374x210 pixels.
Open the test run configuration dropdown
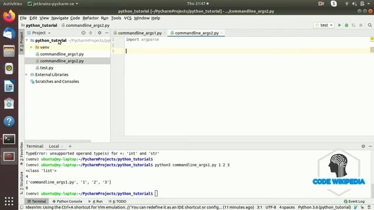324,25
